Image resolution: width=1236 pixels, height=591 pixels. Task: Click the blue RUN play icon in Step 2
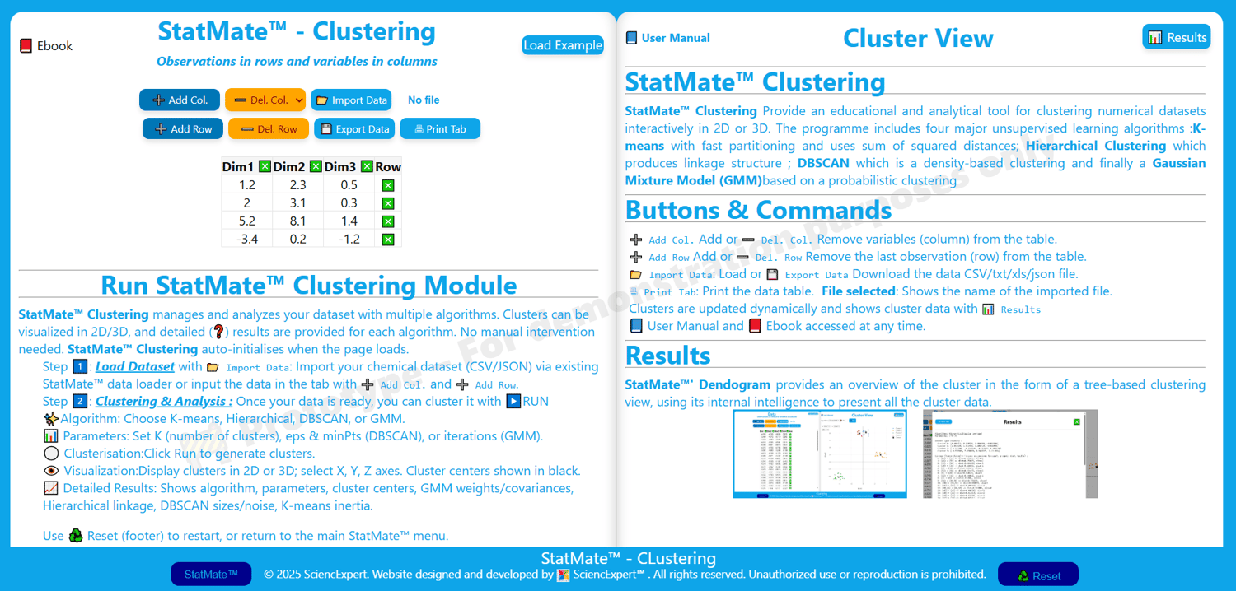[x=513, y=402]
